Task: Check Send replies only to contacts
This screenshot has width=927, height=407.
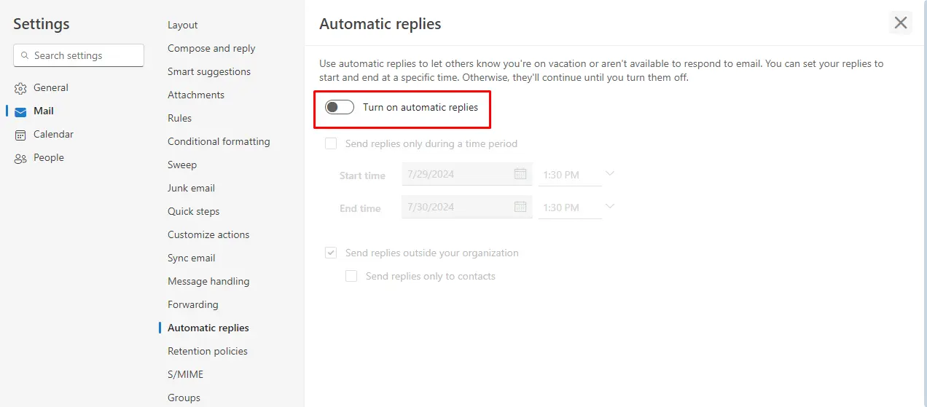Action: [x=351, y=276]
